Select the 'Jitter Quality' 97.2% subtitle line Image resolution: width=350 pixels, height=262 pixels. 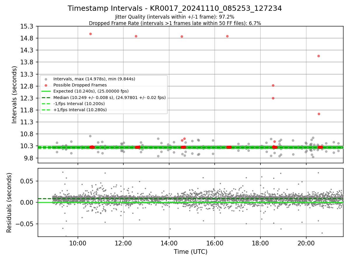175,17
